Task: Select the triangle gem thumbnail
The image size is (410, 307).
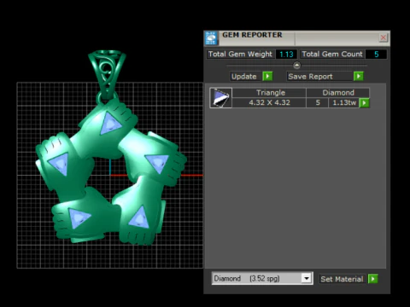Action: point(221,98)
